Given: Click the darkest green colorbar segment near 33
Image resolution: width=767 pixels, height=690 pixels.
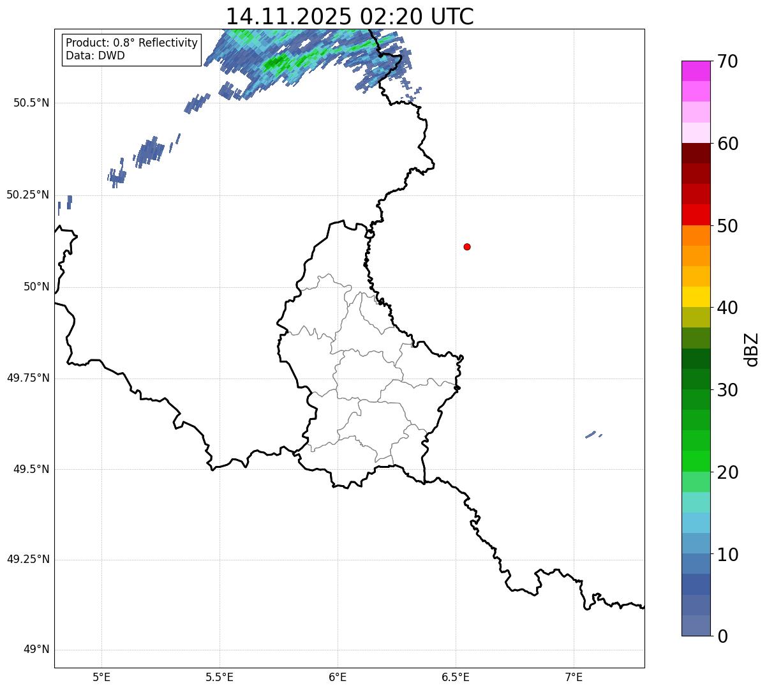Looking at the screenshot, I should pyautogui.click(x=696, y=359).
